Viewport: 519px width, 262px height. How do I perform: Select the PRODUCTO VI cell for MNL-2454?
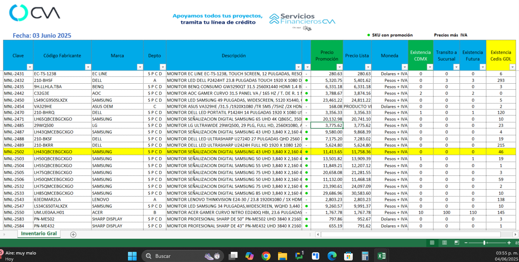tap(357, 106)
